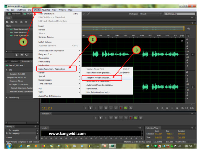Toggle loop playback in Files panel preview
This screenshot has height=153, width=201.
[22, 55]
